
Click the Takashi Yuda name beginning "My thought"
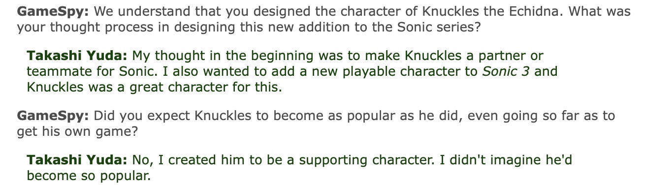coord(77,56)
